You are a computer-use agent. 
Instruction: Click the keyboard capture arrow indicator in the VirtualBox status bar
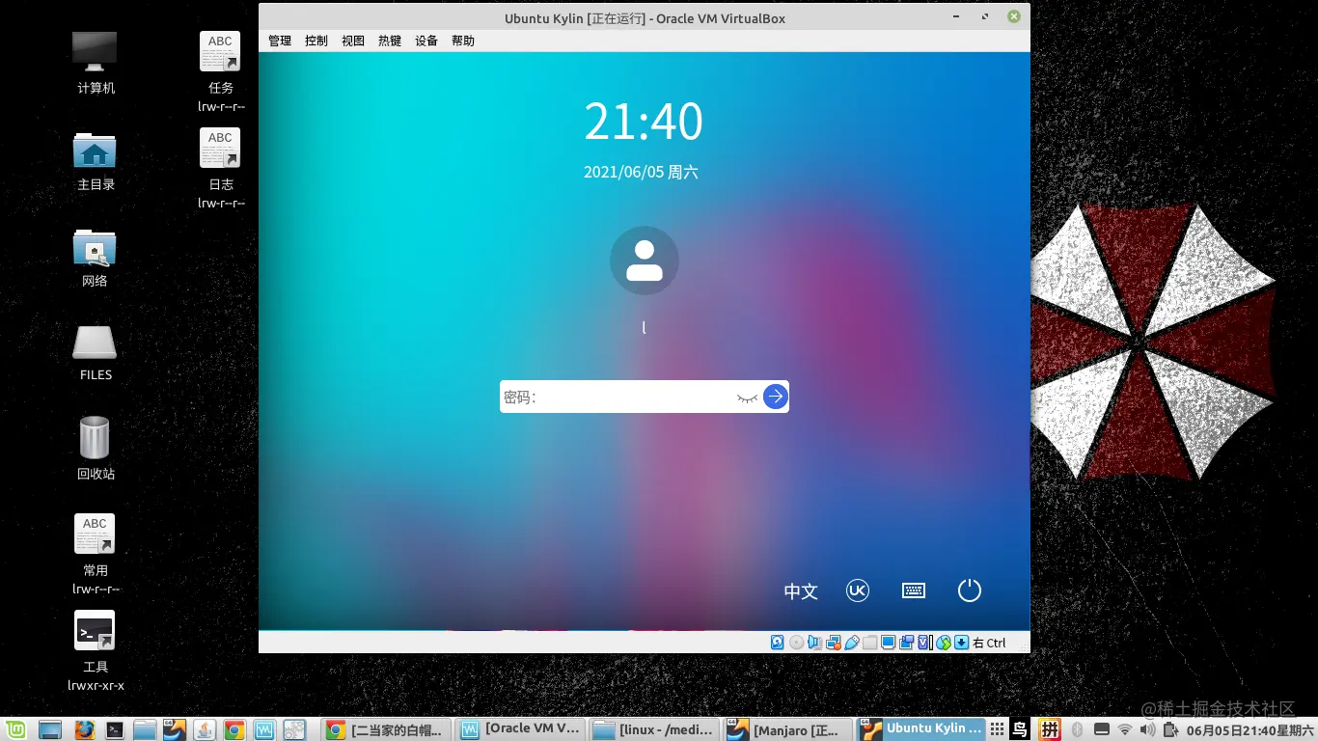coord(961,643)
